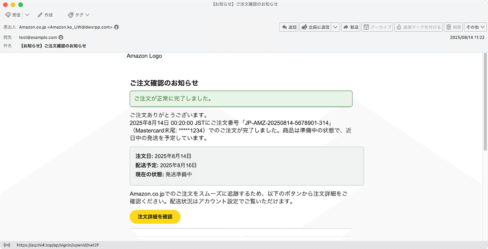
Task: Click 現在の状態: 発送準備中 line
Action: [163, 175]
